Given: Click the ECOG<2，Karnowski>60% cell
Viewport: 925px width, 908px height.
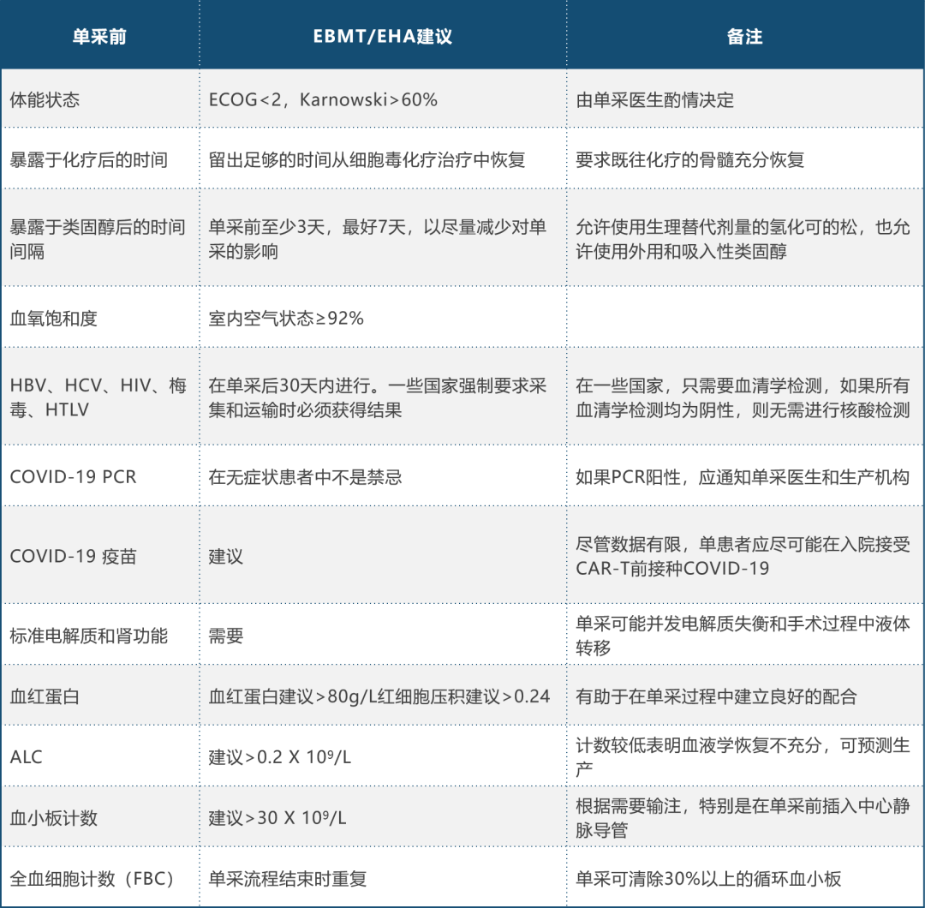Looking at the screenshot, I should pos(323,99).
